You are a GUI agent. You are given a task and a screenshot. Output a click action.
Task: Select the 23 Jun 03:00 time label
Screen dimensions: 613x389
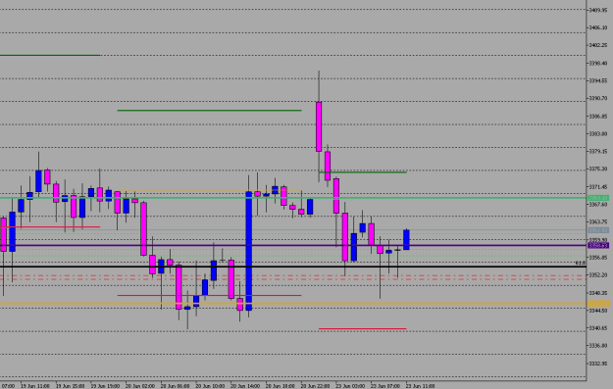[350, 386]
